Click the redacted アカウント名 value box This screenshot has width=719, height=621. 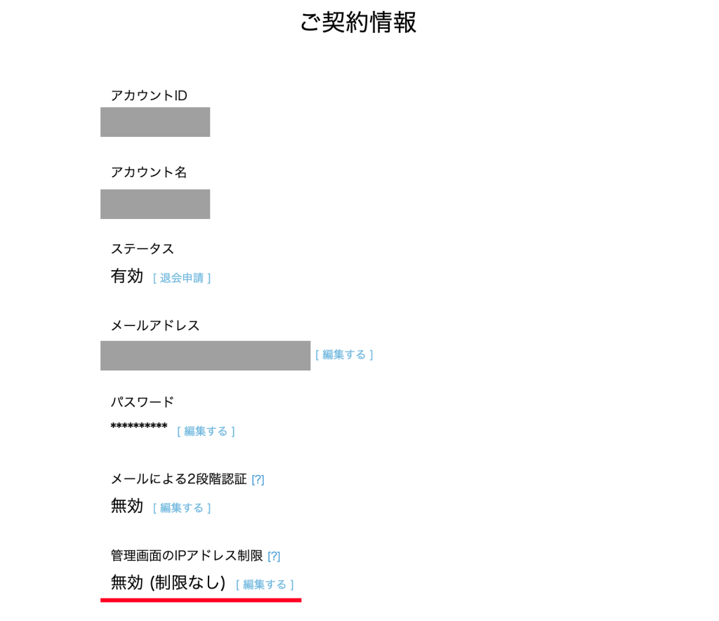pos(155,204)
